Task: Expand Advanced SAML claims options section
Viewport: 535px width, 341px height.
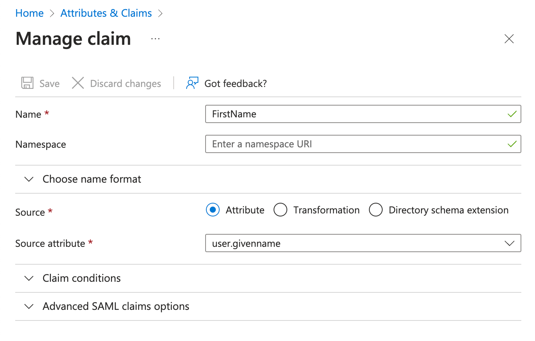Action: pos(116,306)
